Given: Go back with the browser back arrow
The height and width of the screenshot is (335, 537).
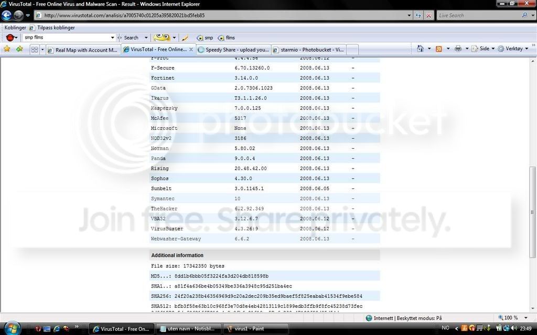Looking at the screenshot, I should [x=6, y=15].
